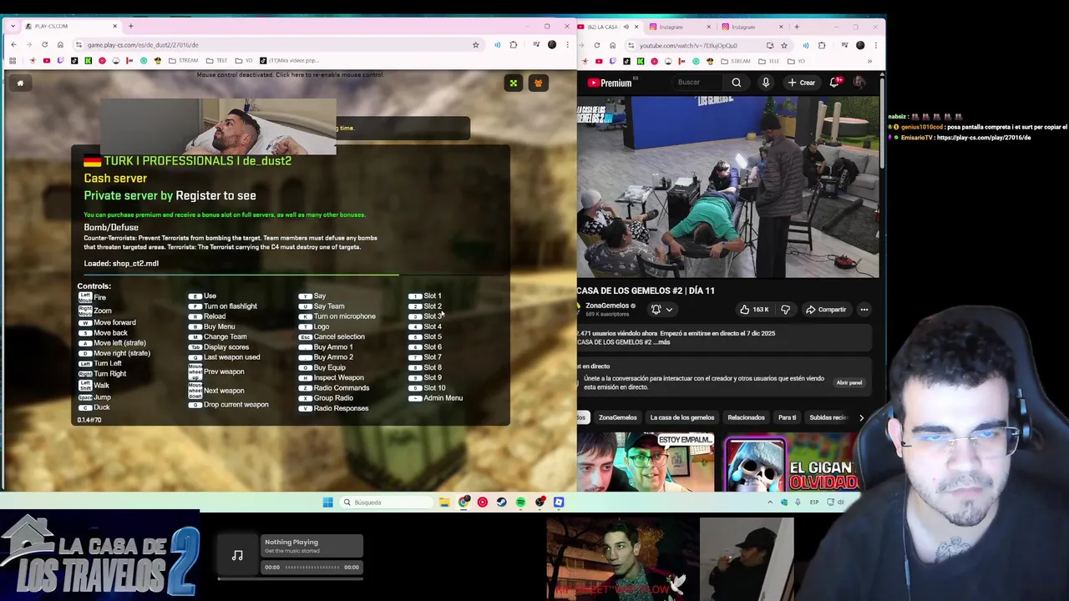Bookmark the play-cs page with the star
This screenshot has height=601, width=1069.
(x=475, y=45)
